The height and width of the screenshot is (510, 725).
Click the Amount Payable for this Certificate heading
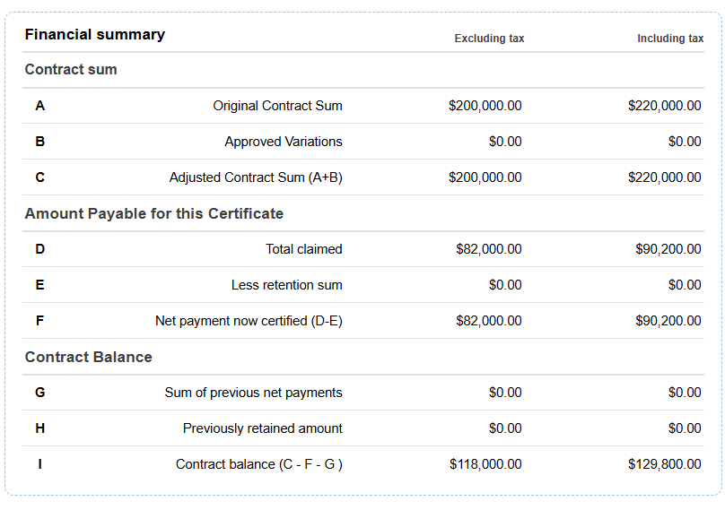pos(154,213)
